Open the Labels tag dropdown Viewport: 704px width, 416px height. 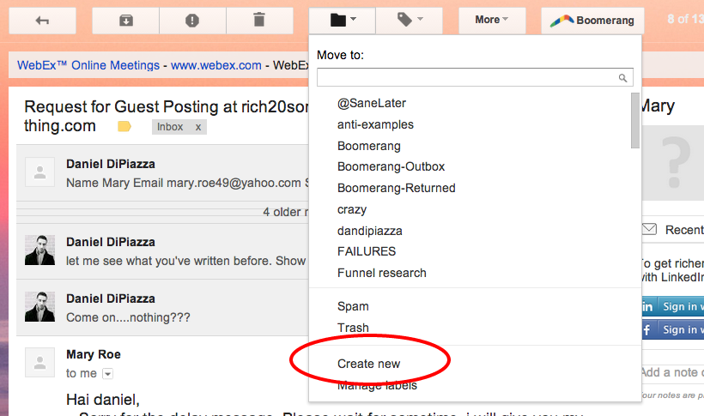click(410, 21)
